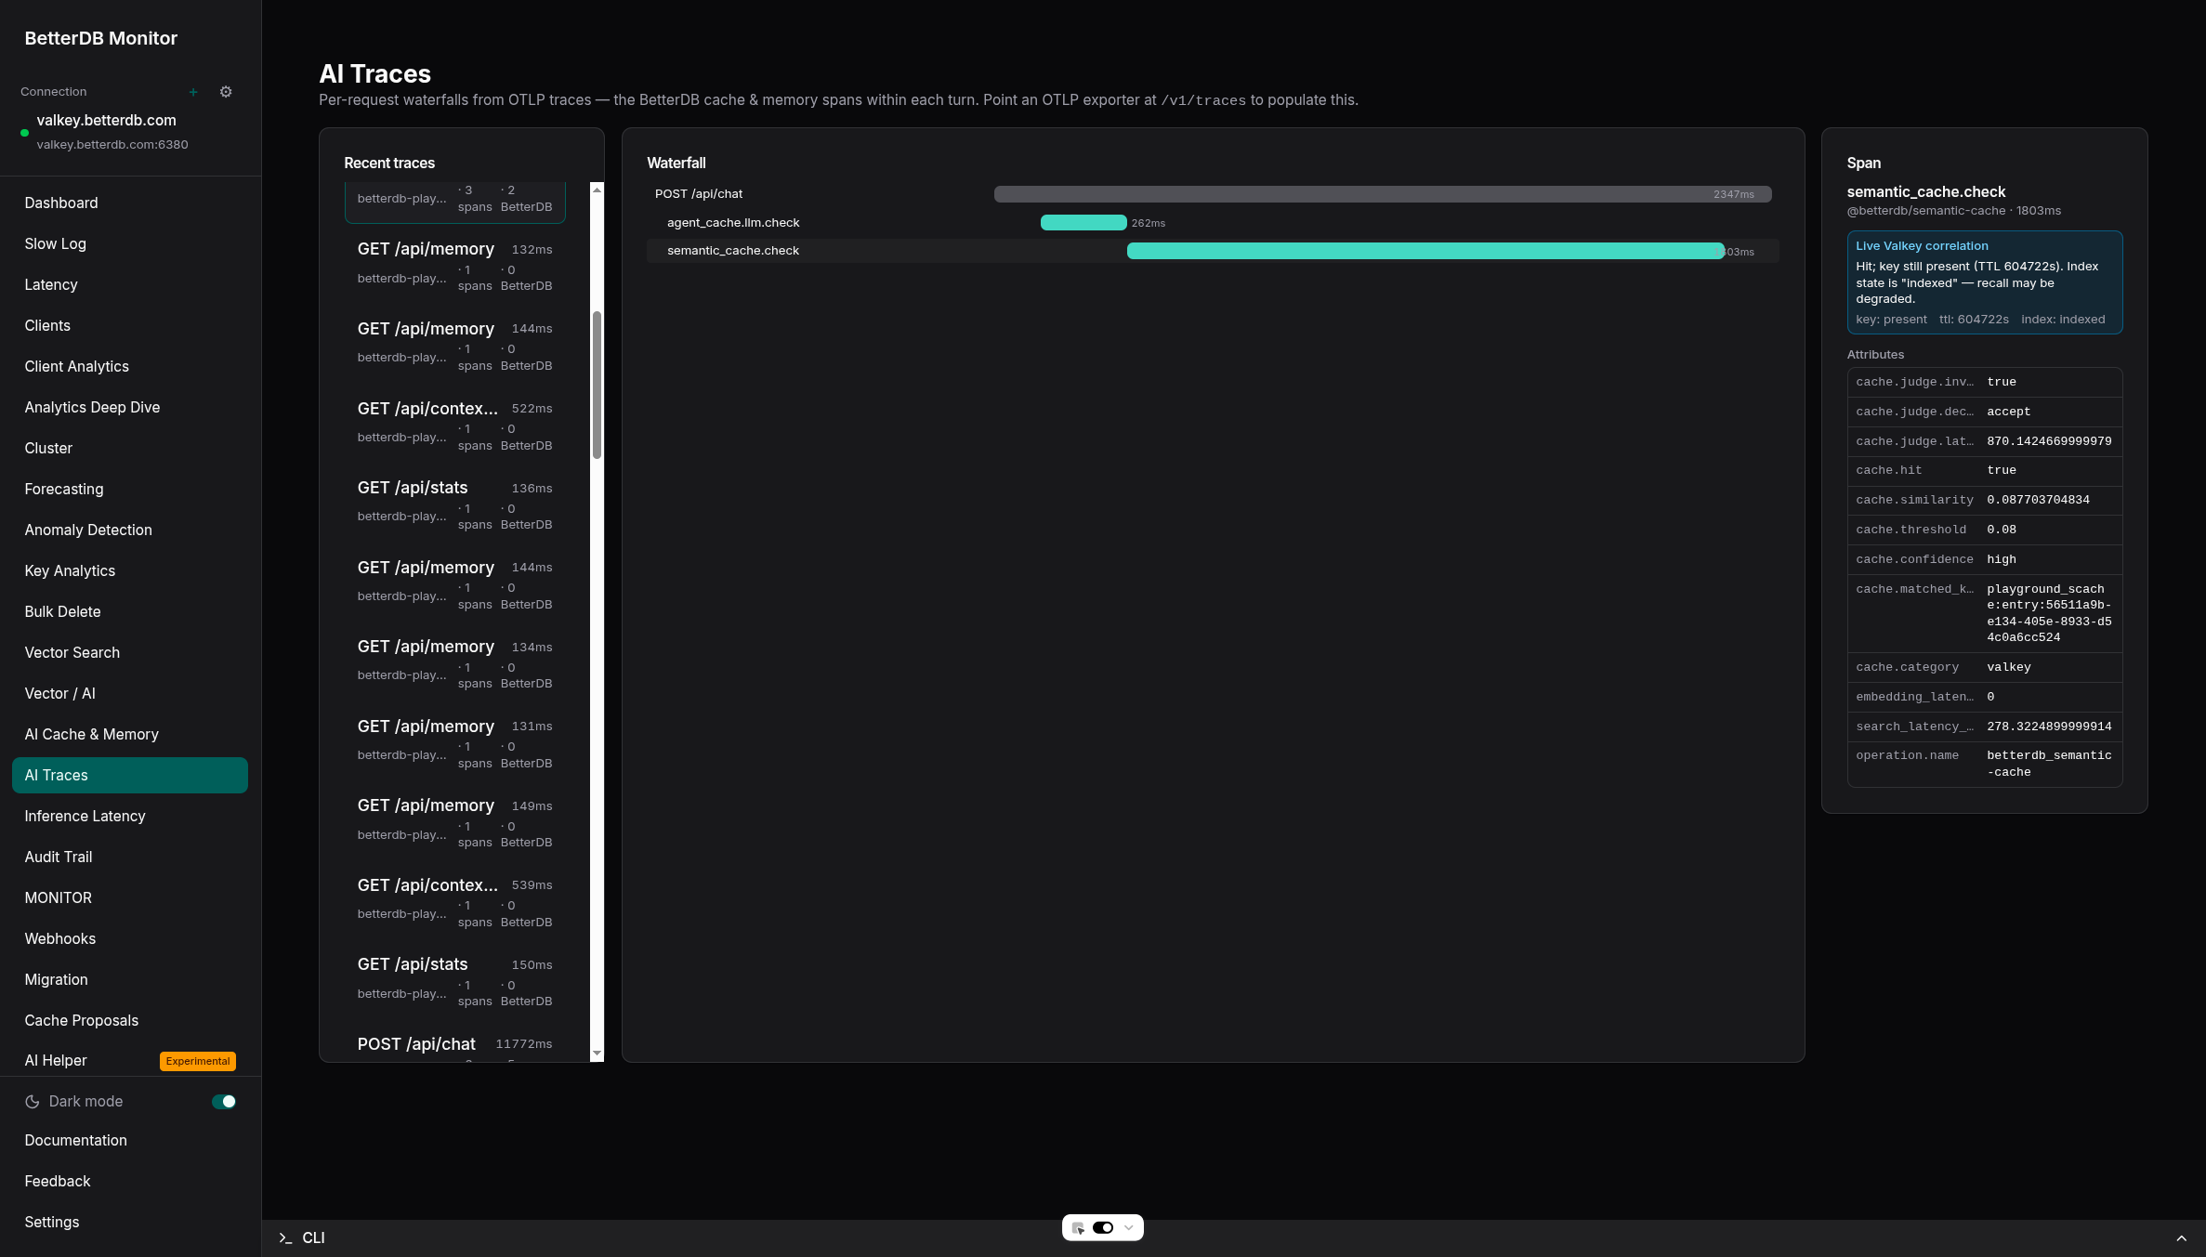Select GET /api/stats trace of 136ms
Screen dimensions: 2206x1257
(454, 505)
